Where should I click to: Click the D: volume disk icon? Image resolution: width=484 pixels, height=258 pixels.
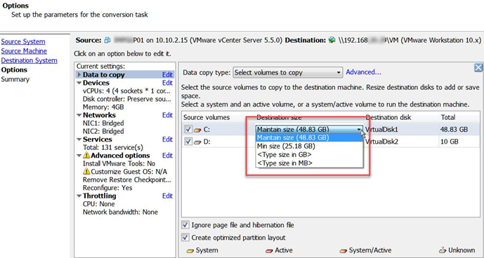pyautogui.click(x=197, y=142)
